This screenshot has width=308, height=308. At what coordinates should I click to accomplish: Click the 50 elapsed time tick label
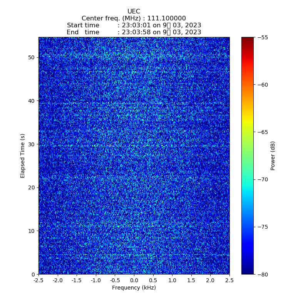32,57
